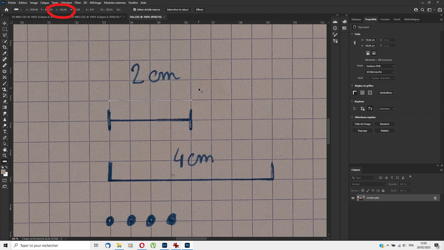Image resolution: width=444 pixels, height=250 pixels.
Task: Open the Share icon at top right
Action: (440, 10)
